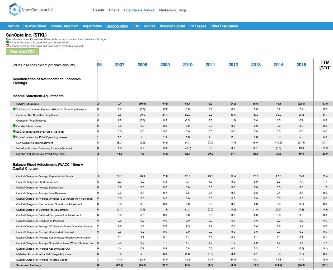Click the 2009 column header
This screenshot has width=333, height=270.
(x=165, y=65)
